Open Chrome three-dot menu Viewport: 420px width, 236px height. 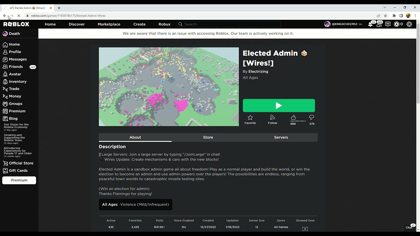[x=415, y=16]
